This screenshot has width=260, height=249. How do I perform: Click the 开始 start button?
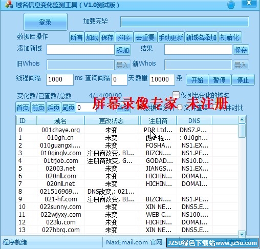pos(197,79)
